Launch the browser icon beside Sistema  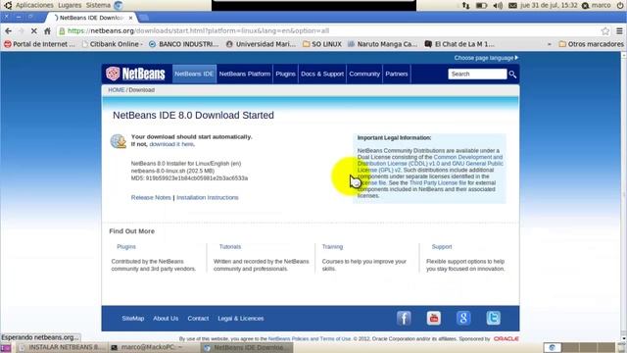coord(118,5)
